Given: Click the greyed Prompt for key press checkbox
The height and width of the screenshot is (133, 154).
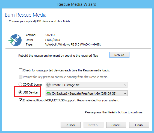Looking at the screenshot, I should click(20, 77).
